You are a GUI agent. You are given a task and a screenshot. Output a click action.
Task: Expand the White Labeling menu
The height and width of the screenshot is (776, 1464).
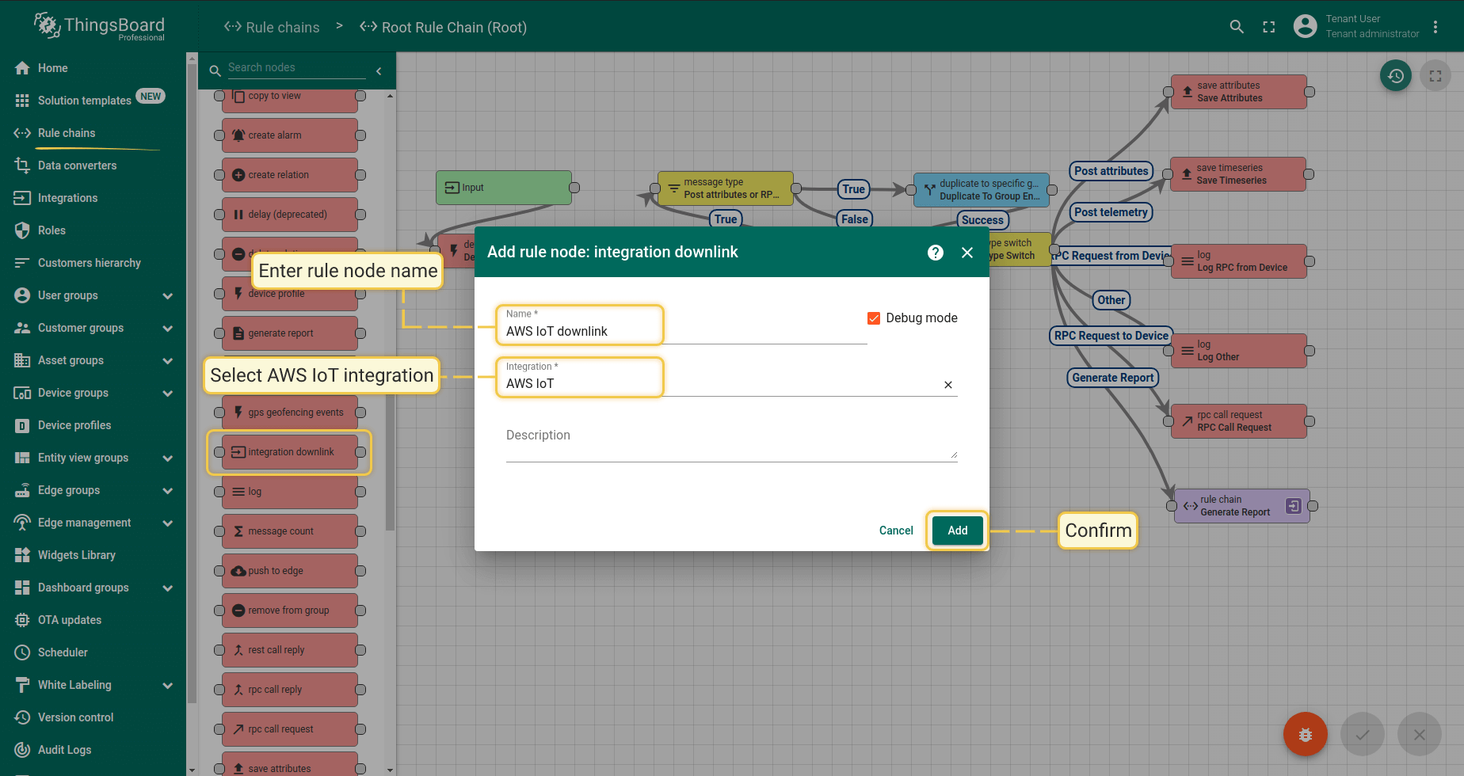point(167,685)
